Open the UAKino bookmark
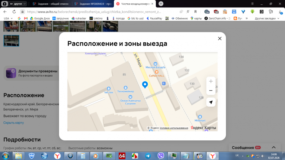Screen dimensions: 285x160 coord(96,18)
